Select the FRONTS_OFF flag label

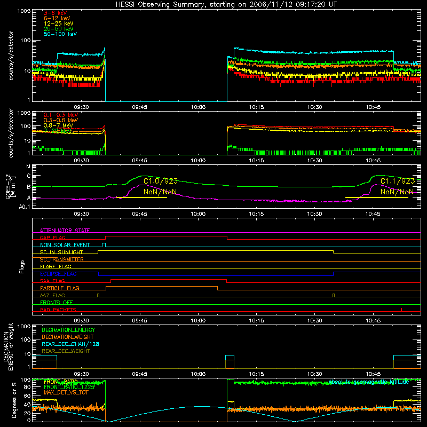coord(57,302)
